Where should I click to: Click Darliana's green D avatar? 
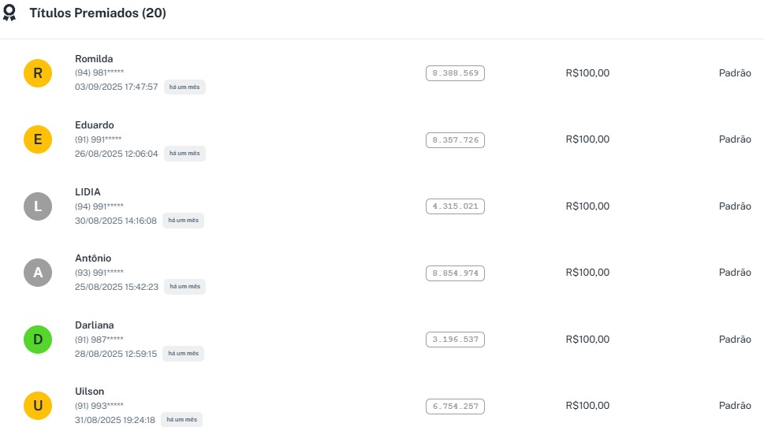[x=38, y=340]
